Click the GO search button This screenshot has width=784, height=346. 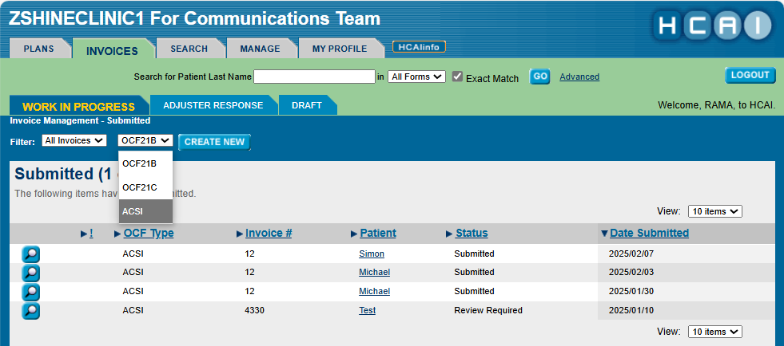539,77
